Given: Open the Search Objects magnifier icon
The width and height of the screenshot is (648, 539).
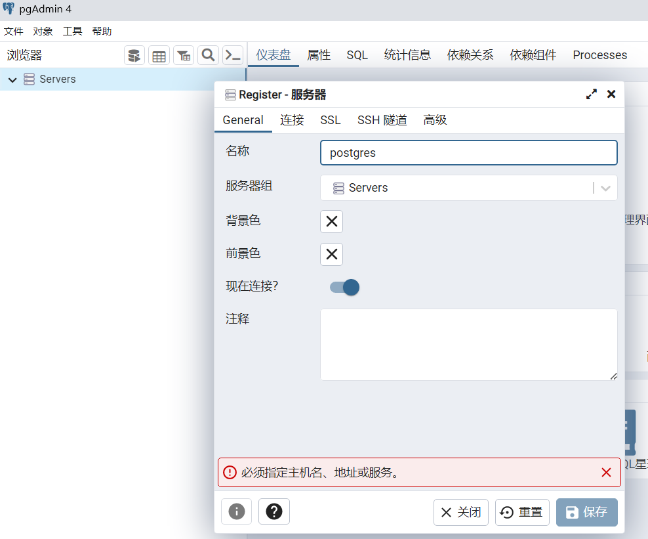Looking at the screenshot, I should pos(209,55).
